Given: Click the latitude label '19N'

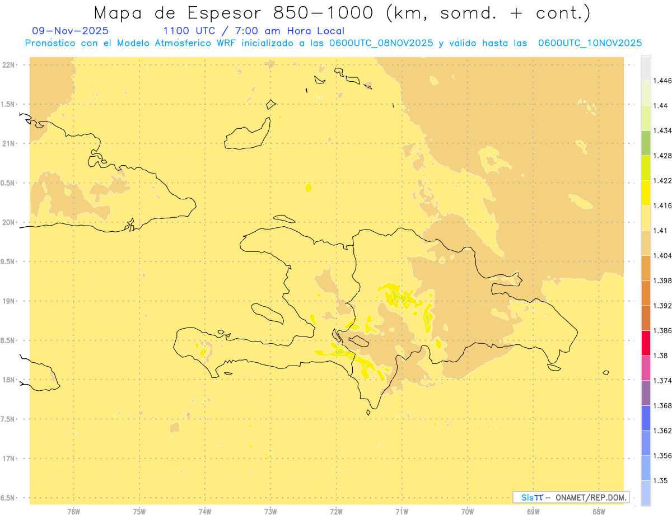Looking at the screenshot, I should coord(9,301).
